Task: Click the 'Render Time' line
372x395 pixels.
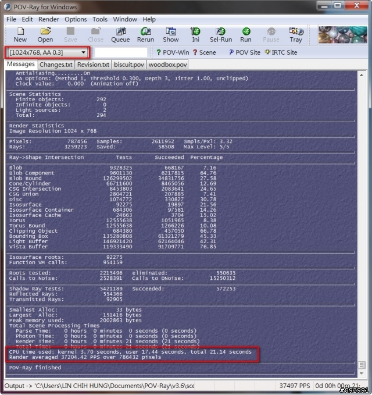Action: tap(108, 341)
